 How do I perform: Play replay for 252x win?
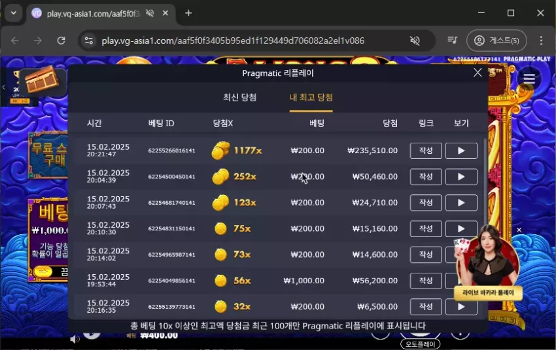[461, 177]
